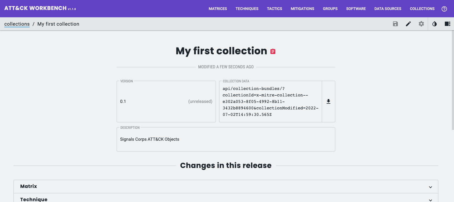Open the Software section
The image size is (454, 202).
tap(356, 9)
